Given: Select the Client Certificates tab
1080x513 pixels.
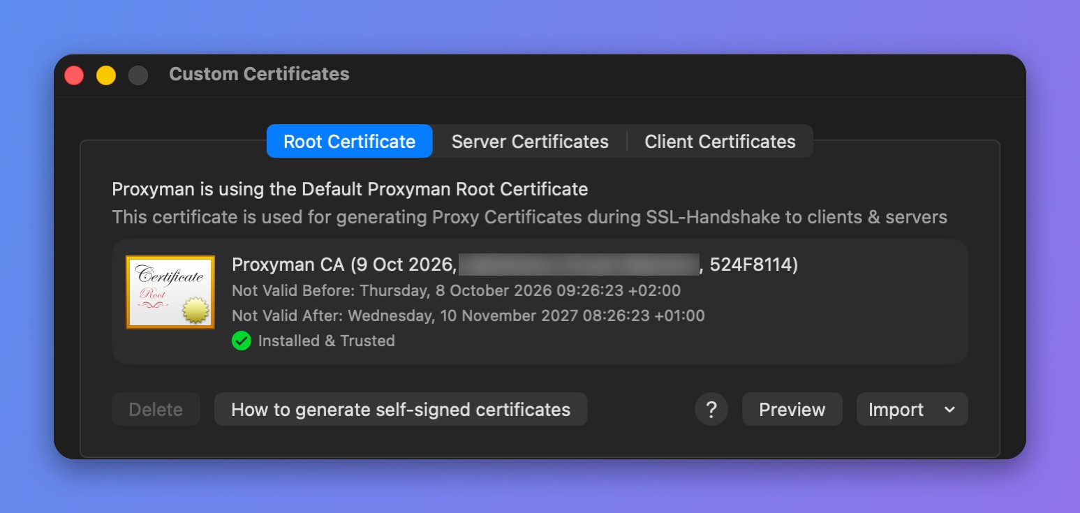Looking at the screenshot, I should point(720,141).
